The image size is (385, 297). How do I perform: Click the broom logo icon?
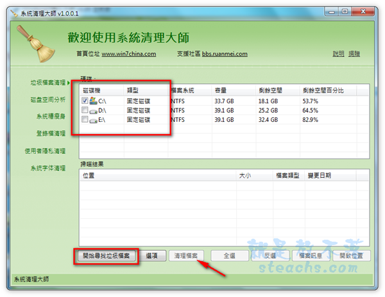[29, 45]
